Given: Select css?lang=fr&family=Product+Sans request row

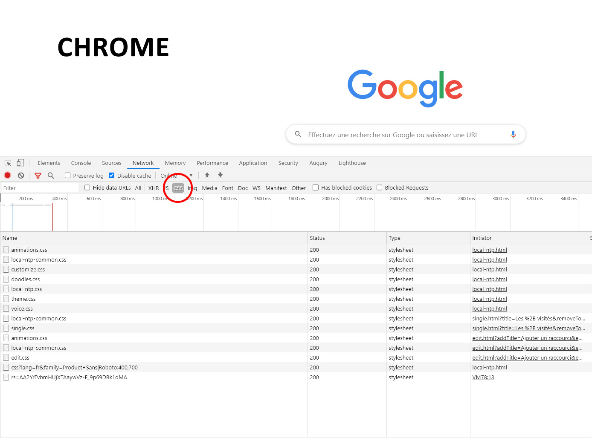Looking at the screenshot, I should (x=296, y=367).
